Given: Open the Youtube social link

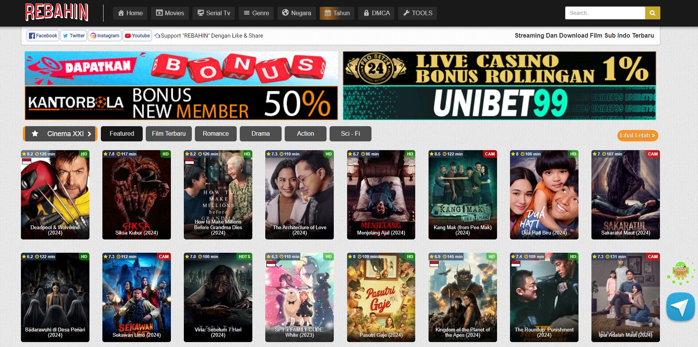Looking at the screenshot, I should coord(137,36).
